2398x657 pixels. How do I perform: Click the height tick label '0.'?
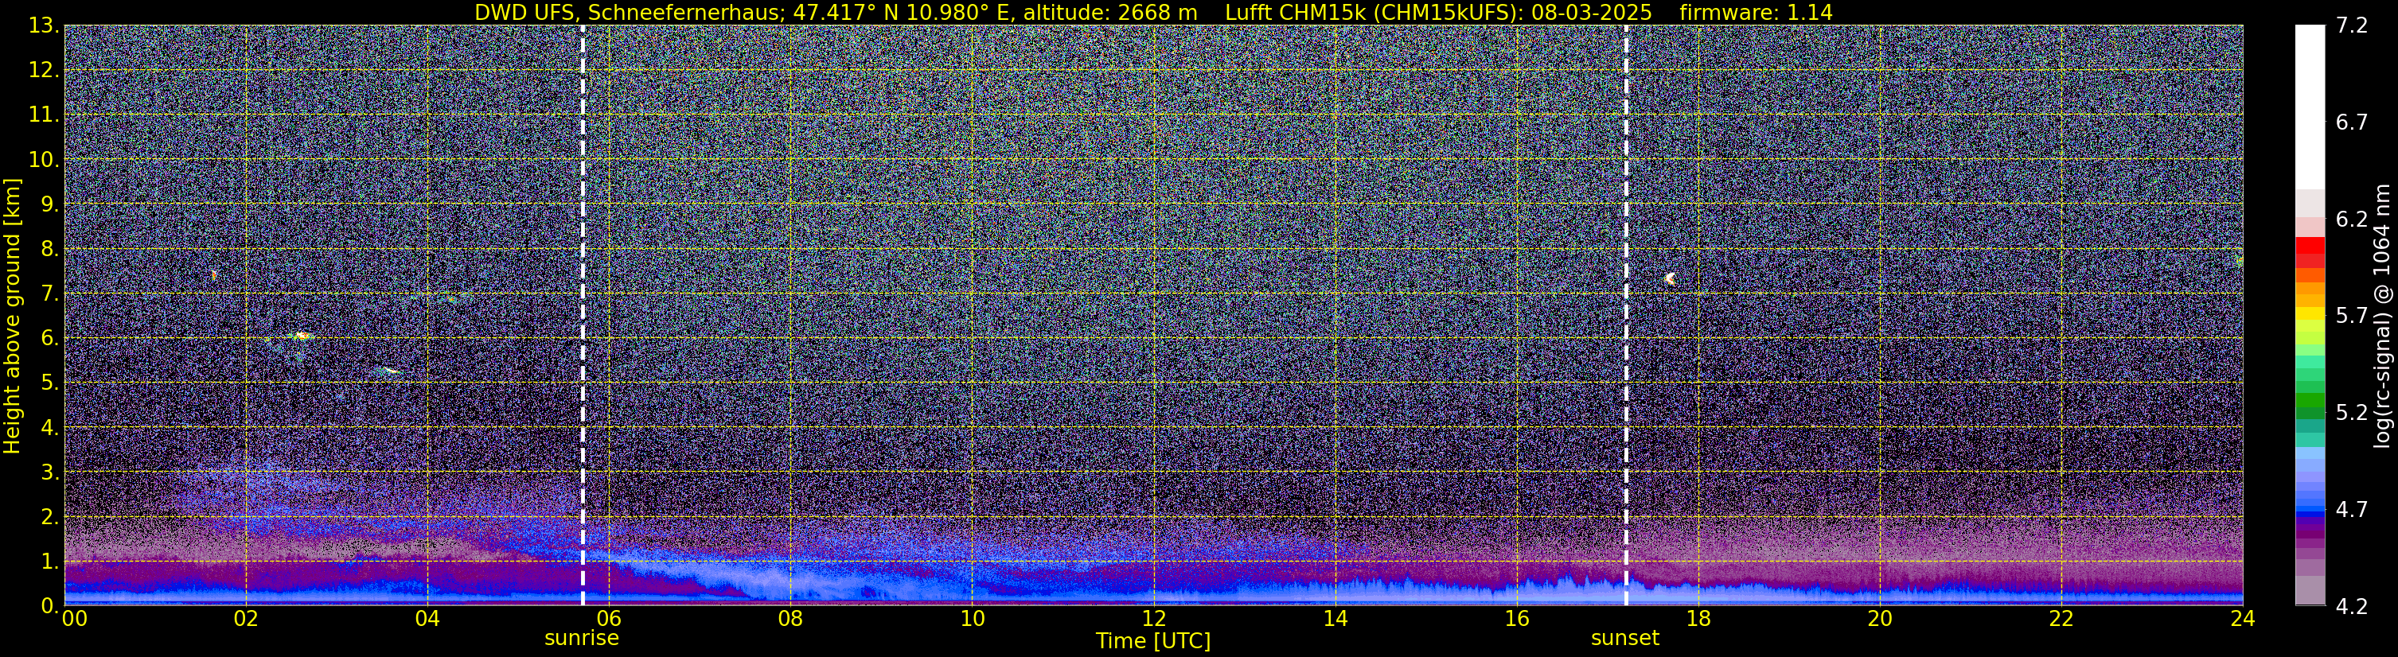coord(50,606)
